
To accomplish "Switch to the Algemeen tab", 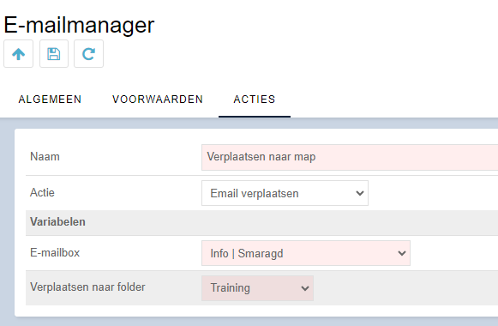I will coord(50,100).
